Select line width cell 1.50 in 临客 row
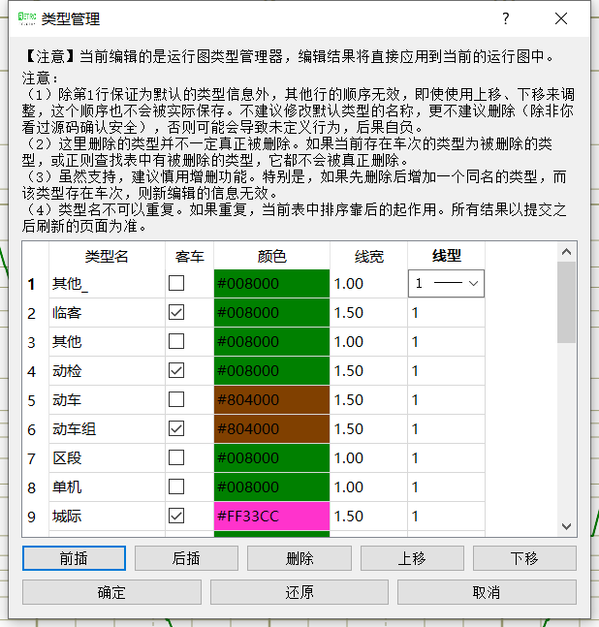 [x=368, y=312]
